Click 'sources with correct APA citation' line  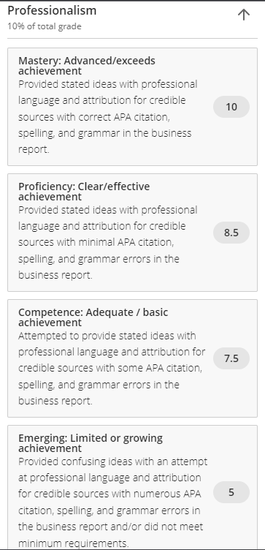coord(94,117)
